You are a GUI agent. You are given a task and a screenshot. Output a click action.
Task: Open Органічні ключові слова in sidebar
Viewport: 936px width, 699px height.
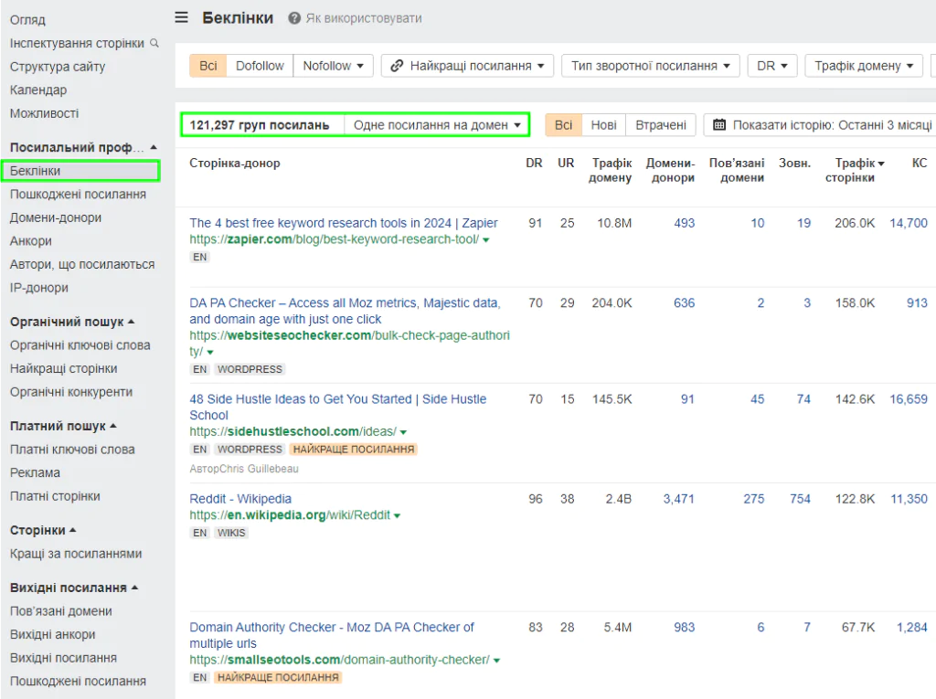[80, 345]
